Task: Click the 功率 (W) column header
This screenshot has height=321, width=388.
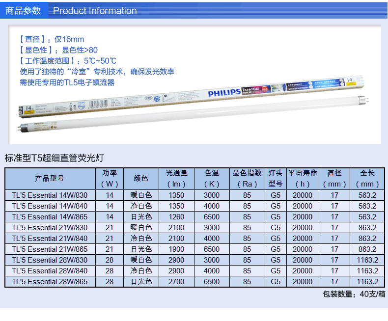Action: pos(110,178)
